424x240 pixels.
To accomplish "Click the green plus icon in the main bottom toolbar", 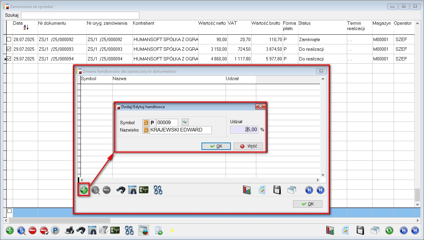I will [x=10, y=230].
